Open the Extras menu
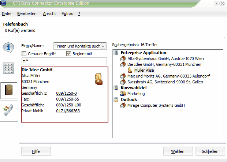 [67, 14]
